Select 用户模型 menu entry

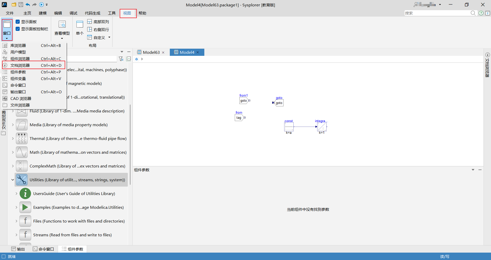[x=34, y=52]
